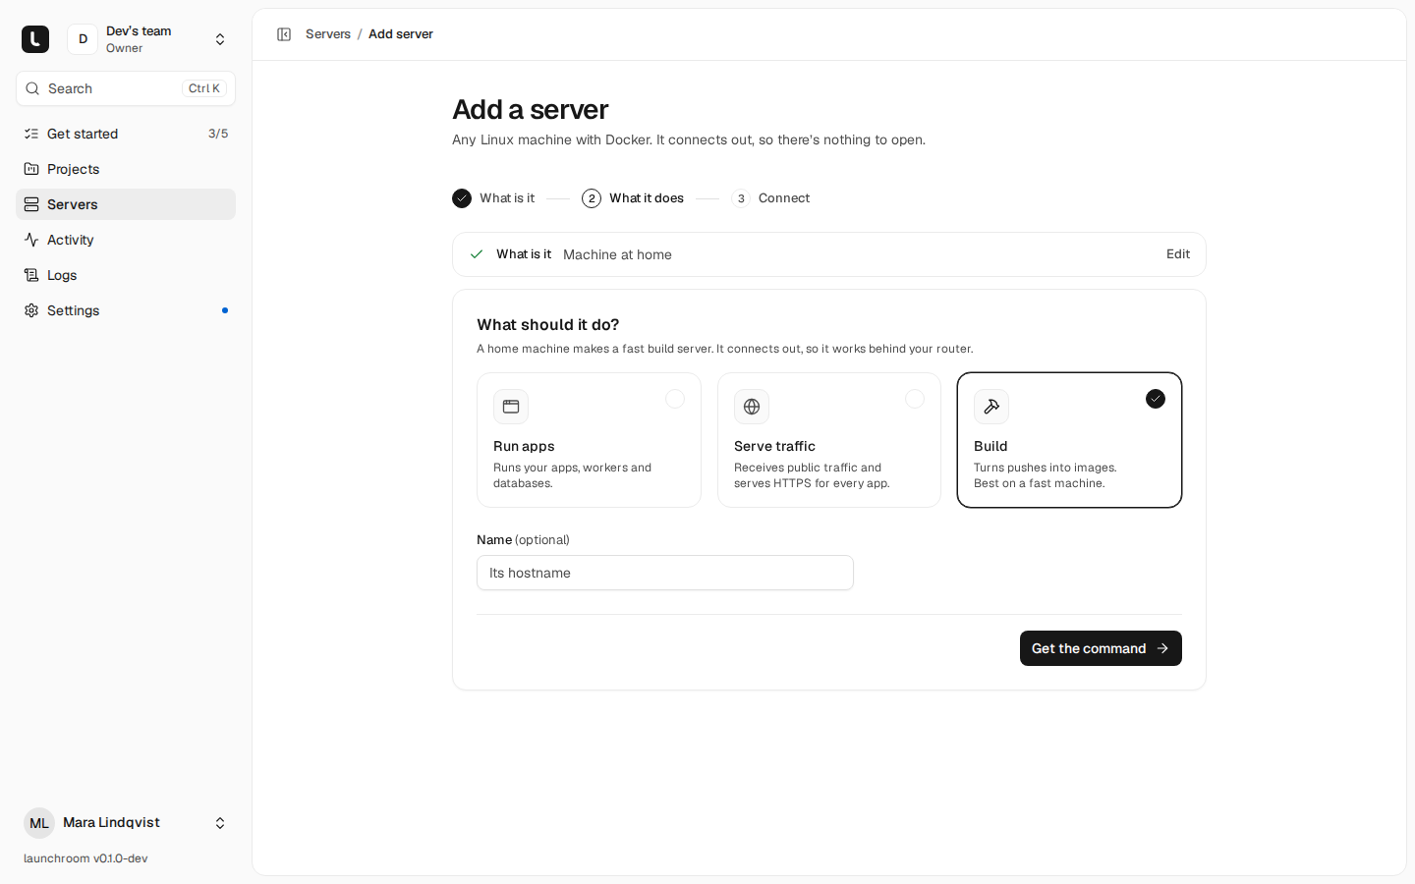Edit the What is it selection
The height and width of the screenshot is (884, 1415).
click(x=1178, y=253)
